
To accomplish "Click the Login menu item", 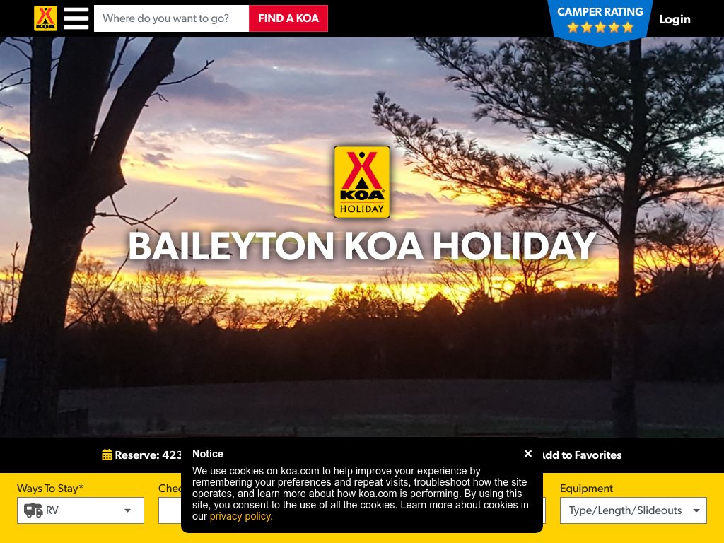I will click(675, 19).
